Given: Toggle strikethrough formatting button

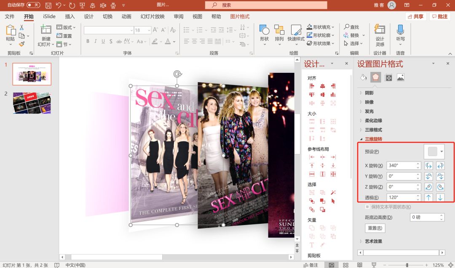Looking at the screenshot, I should (x=119, y=41).
